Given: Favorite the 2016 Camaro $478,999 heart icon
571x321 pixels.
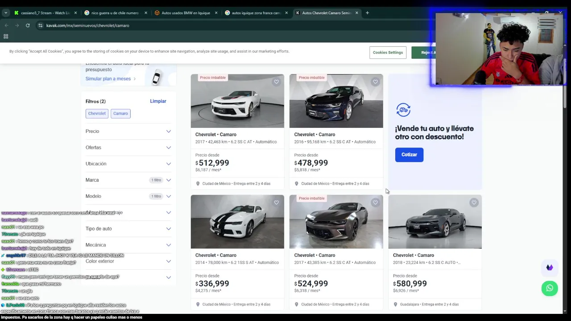Looking at the screenshot, I should 375,82.
